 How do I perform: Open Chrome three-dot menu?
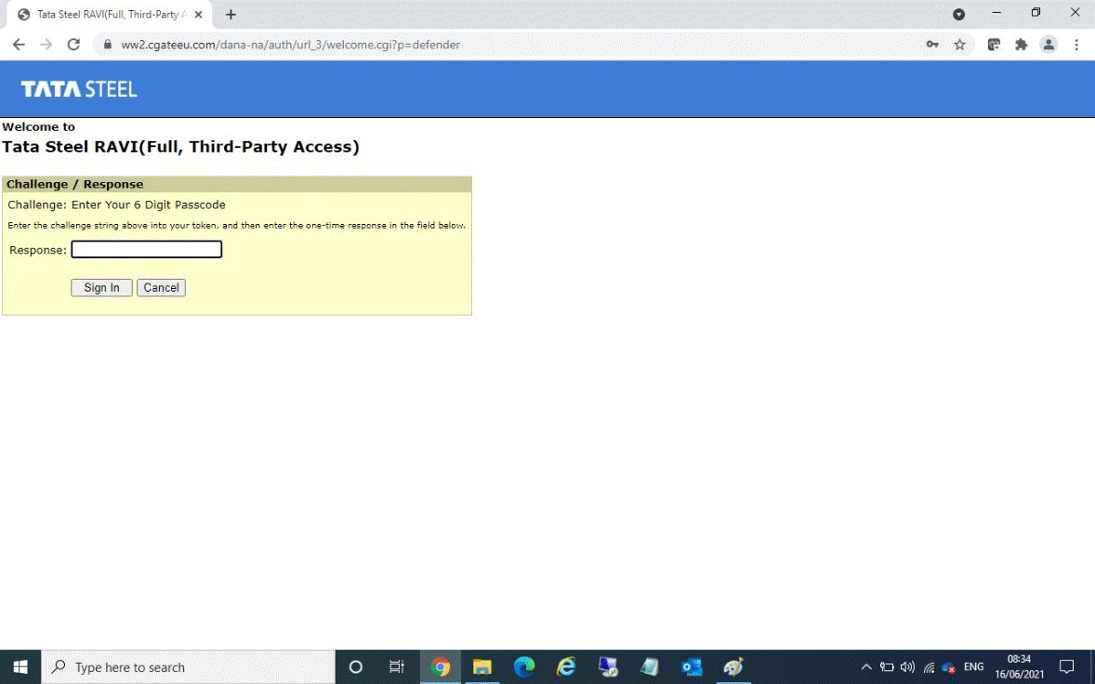pyautogui.click(x=1076, y=45)
